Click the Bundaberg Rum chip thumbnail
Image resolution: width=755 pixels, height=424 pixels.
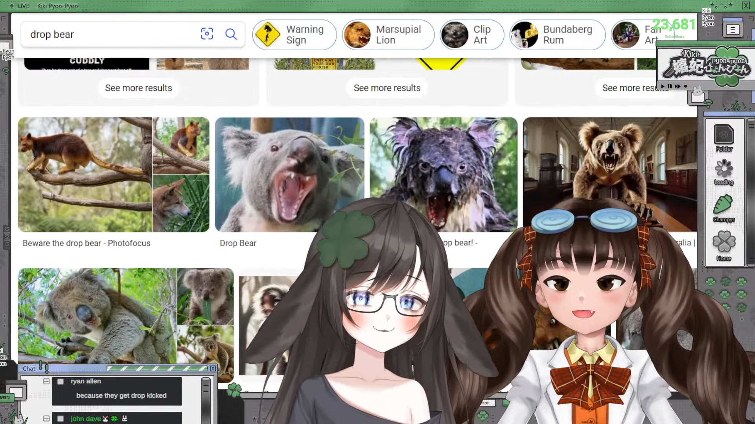pos(524,35)
